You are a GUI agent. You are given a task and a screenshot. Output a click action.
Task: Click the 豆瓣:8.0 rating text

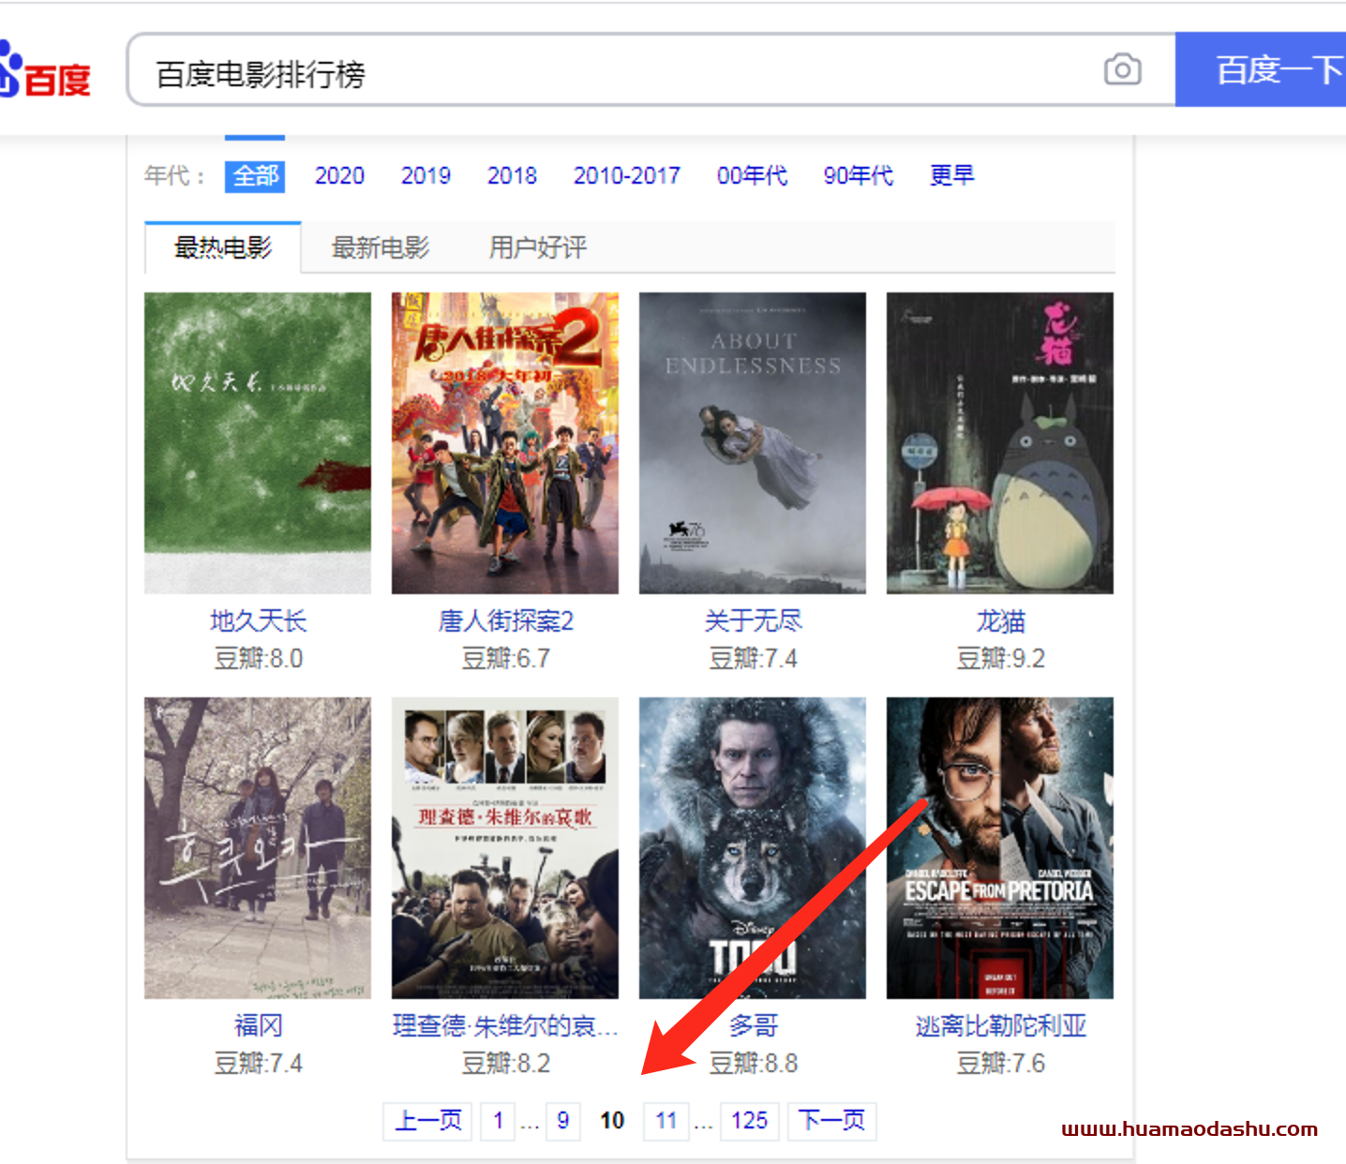258,659
